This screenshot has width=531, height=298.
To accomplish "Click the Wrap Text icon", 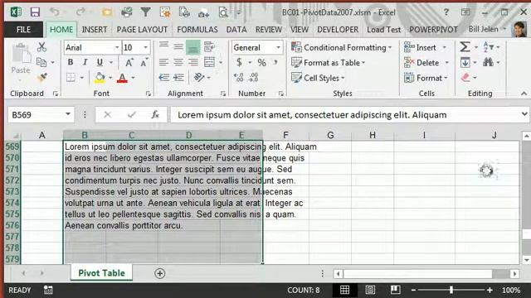I will tap(209, 47).
